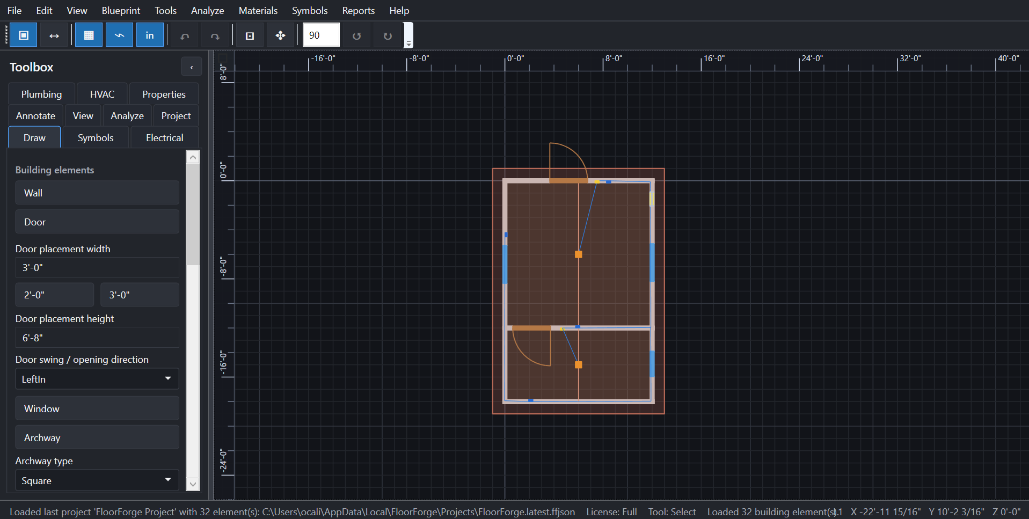Click the Toolbox scrollbar down arrow
The height and width of the screenshot is (519, 1029).
point(193,484)
